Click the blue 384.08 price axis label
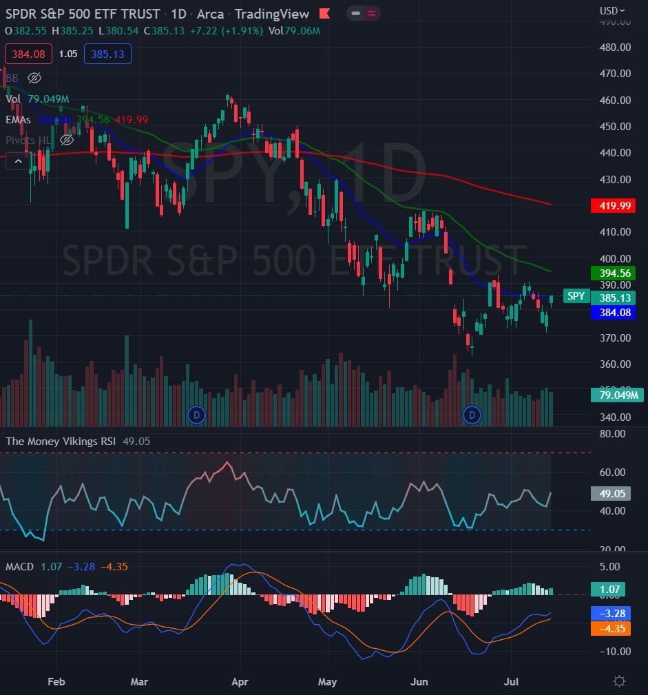 614,313
